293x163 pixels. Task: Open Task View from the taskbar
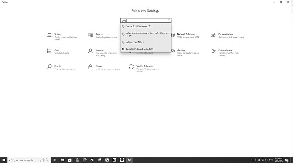coord(54,160)
